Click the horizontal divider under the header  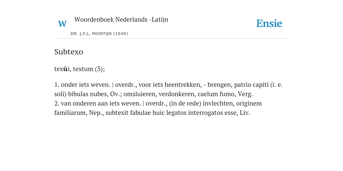click(171, 39)
